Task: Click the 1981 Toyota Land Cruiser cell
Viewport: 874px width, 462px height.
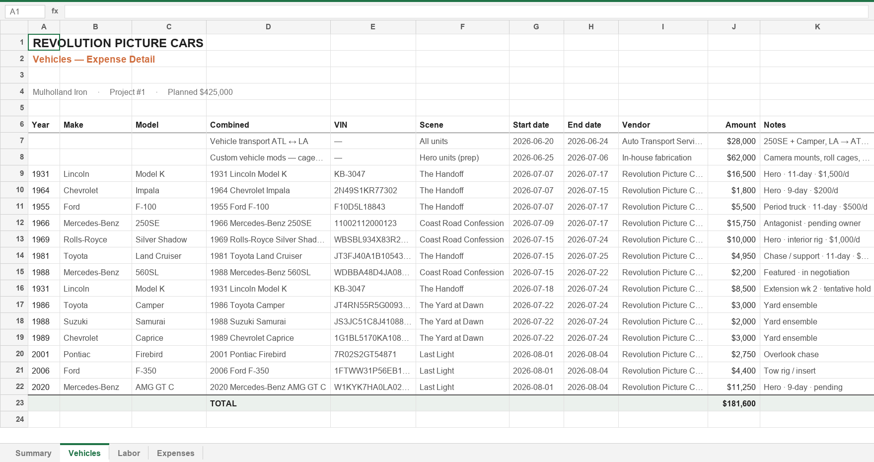Action: (268, 256)
